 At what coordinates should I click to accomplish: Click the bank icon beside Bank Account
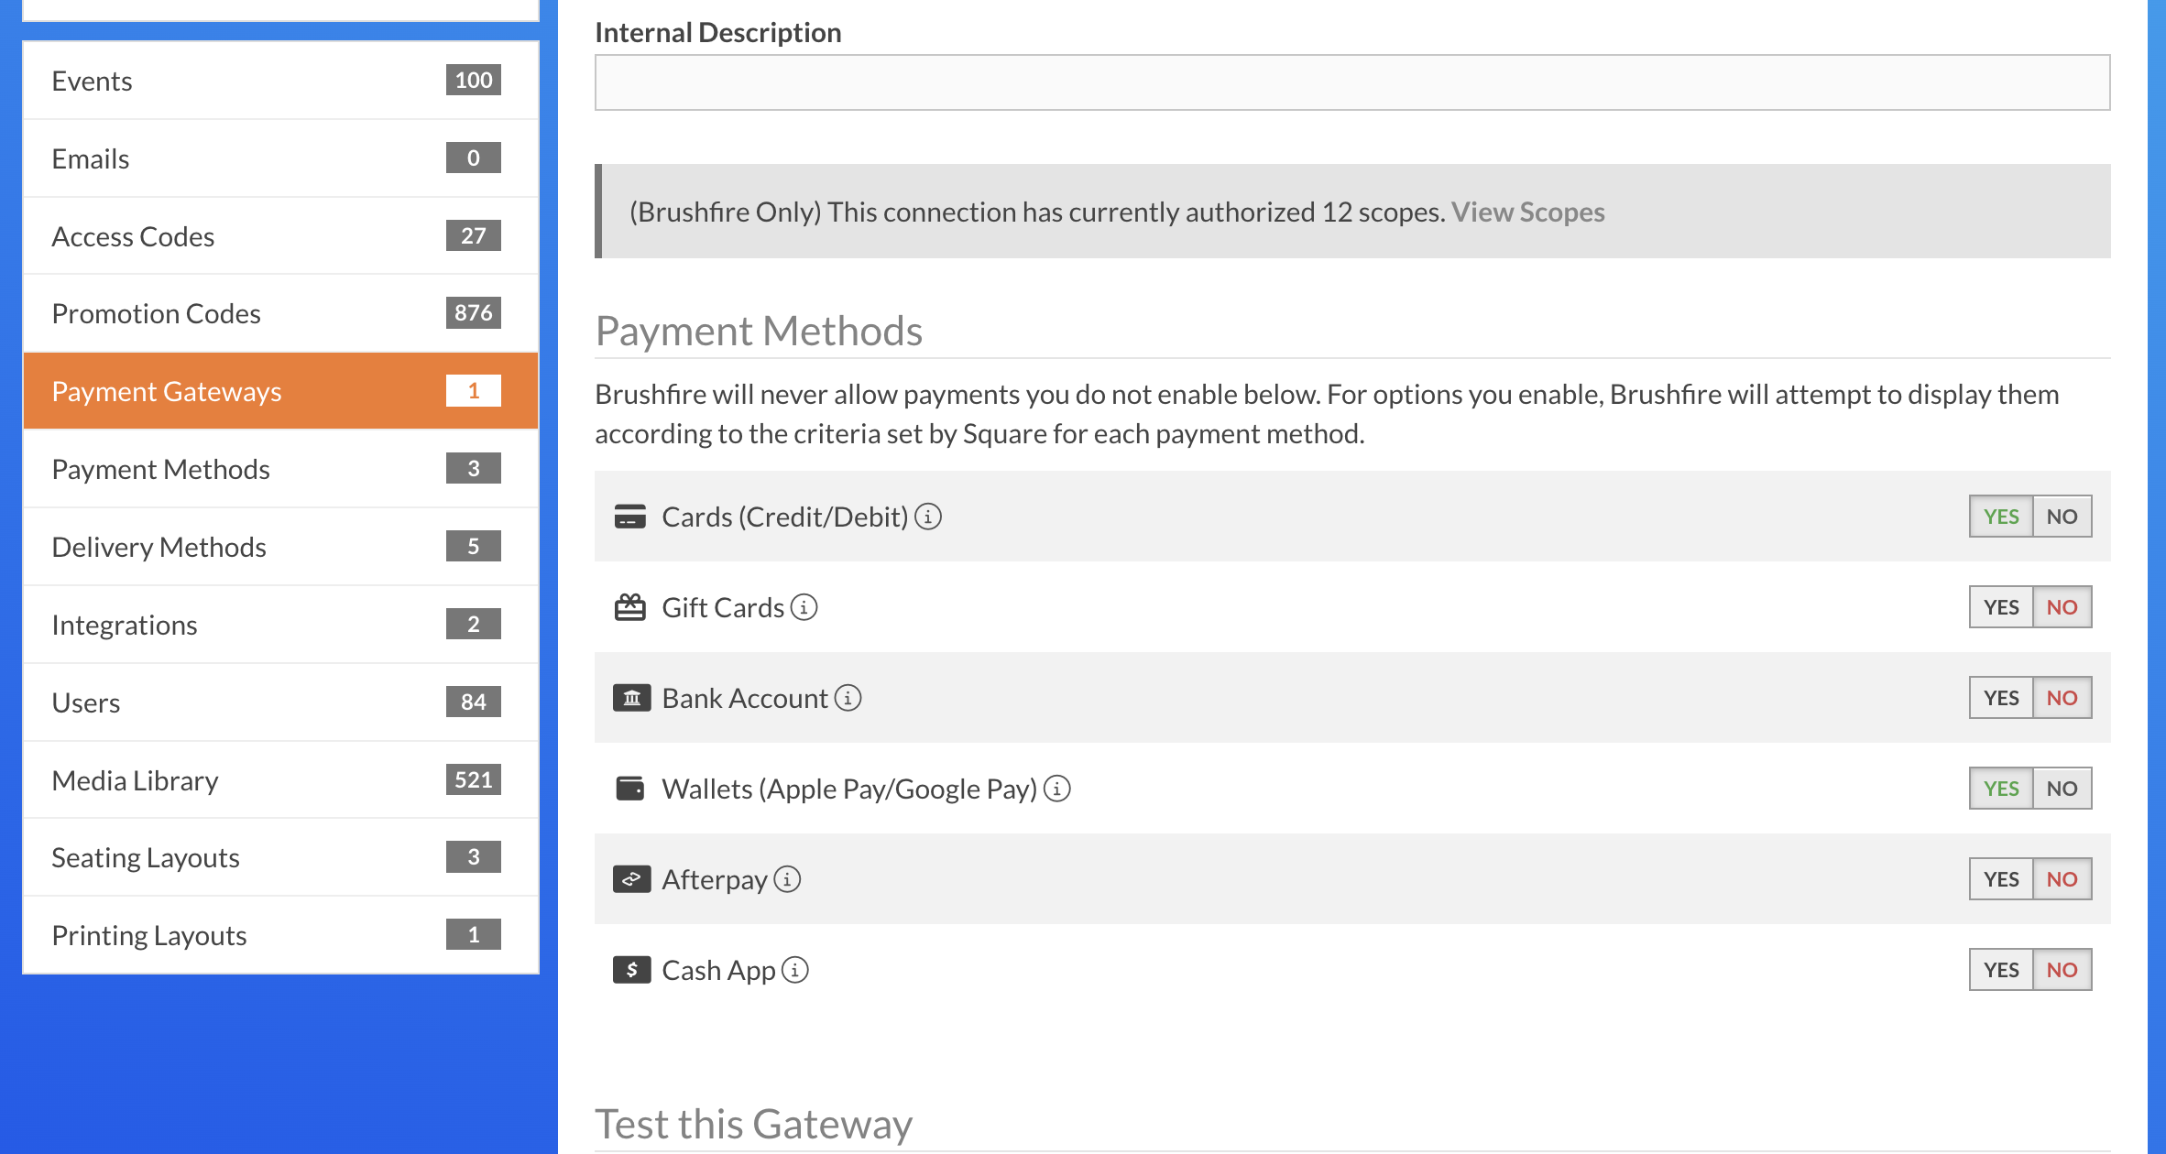[x=631, y=697]
